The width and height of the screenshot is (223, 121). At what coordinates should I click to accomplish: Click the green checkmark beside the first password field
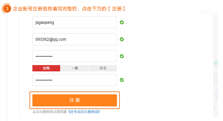(x=122, y=56)
